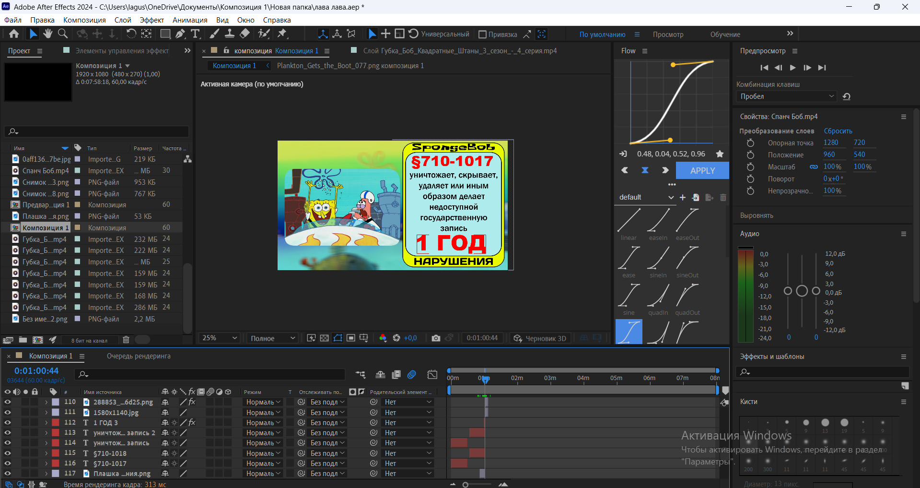Image resolution: width=920 pixels, height=488 pixels.
Task: Select the Pen tool
Action: [180, 34]
